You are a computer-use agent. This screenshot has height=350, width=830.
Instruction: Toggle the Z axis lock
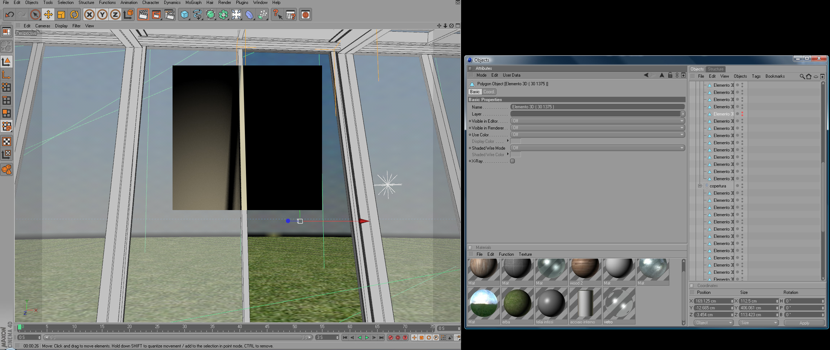pyautogui.click(x=115, y=15)
